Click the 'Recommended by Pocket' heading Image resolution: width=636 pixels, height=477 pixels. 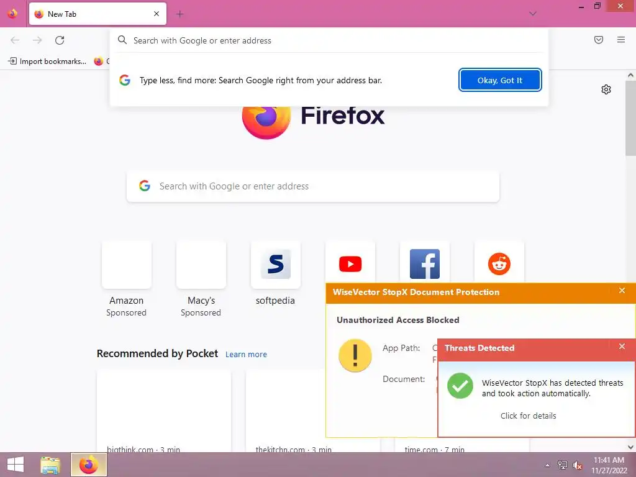pos(157,353)
